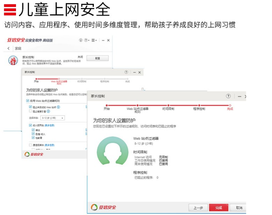The width and height of the screenshot is (272, 215).
Task: Open the help question-mark menu in main window
Action: point(87,40)
